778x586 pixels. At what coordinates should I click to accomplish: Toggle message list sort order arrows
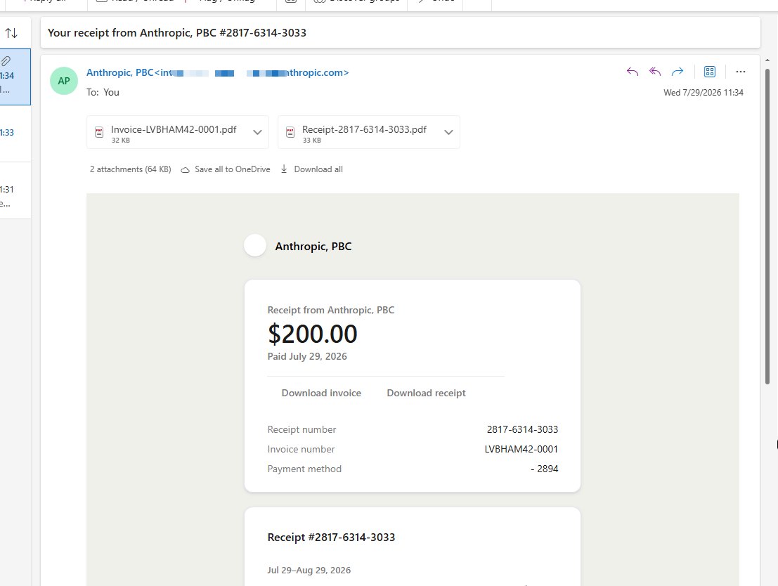point(11,33)
